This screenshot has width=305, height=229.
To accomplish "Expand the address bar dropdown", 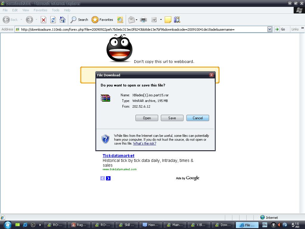I will pos(270,30).
